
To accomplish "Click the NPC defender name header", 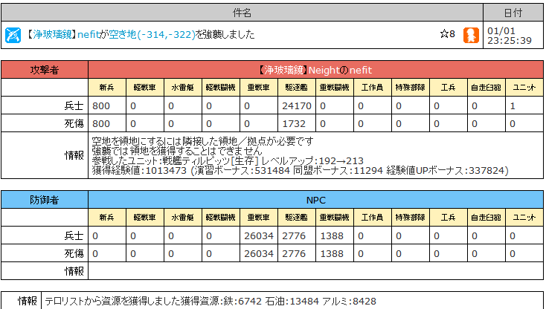I will click(316, 200).
